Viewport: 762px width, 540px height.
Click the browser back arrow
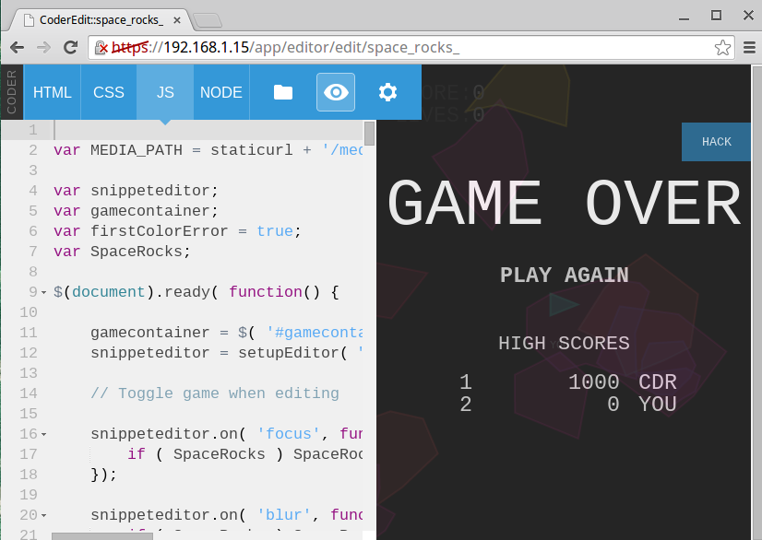click(18, 46)
